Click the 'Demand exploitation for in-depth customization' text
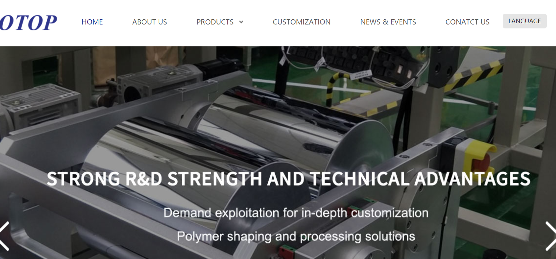Image resolution: width=556 pixels, height=259 pixels. click(x=296, y=213)
